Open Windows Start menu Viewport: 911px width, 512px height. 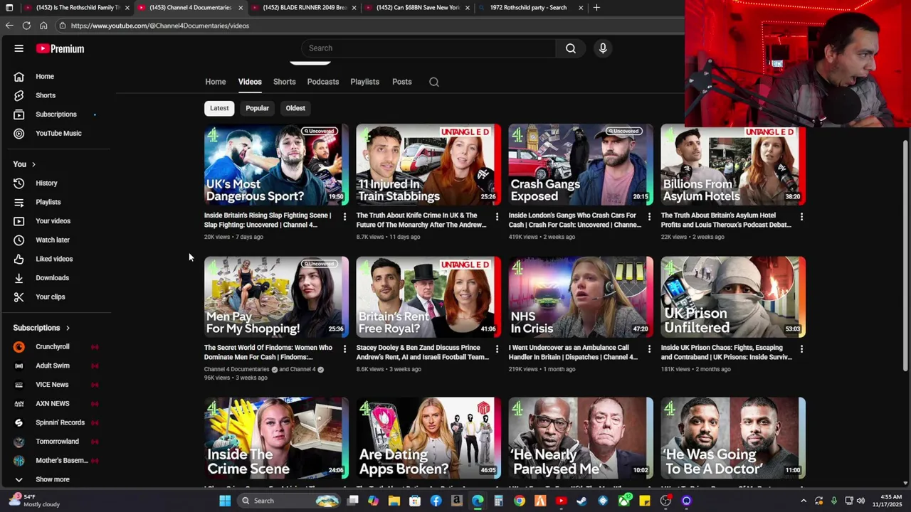(x=225, y=501)
